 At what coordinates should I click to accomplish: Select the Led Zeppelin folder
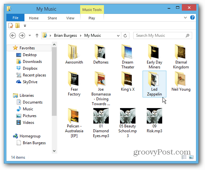click(x=154, y=84)
